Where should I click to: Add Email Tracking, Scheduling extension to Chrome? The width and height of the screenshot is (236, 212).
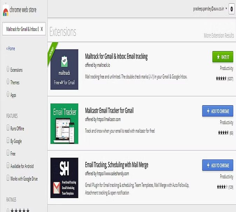tap(218, 165)
